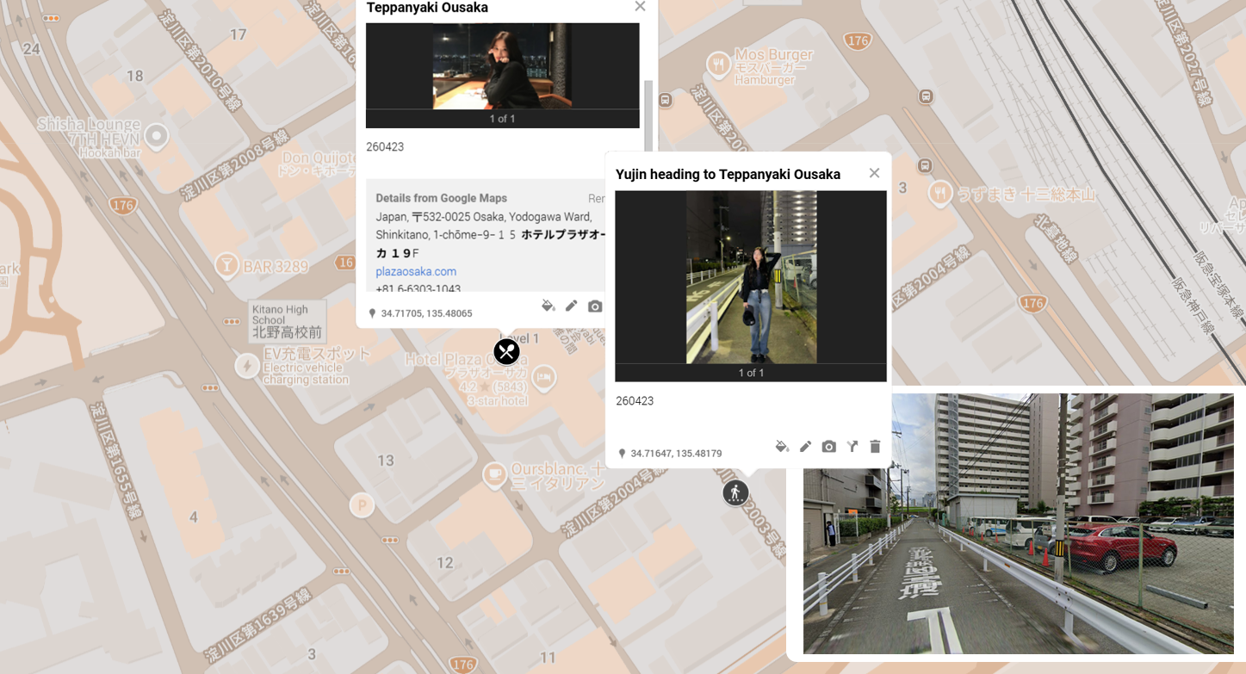Get directions icon in Yujin popup
The image size is (1246, 674).
click(852, 446)
